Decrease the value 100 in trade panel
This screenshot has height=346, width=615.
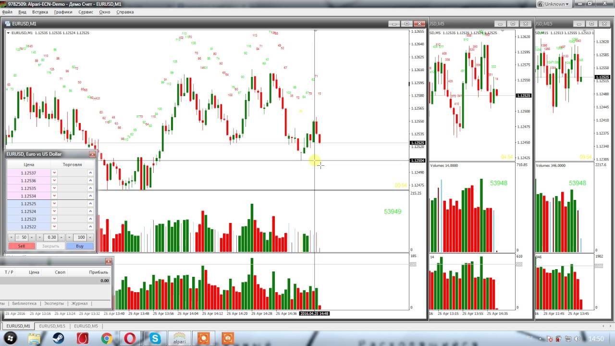click(69, 237)
